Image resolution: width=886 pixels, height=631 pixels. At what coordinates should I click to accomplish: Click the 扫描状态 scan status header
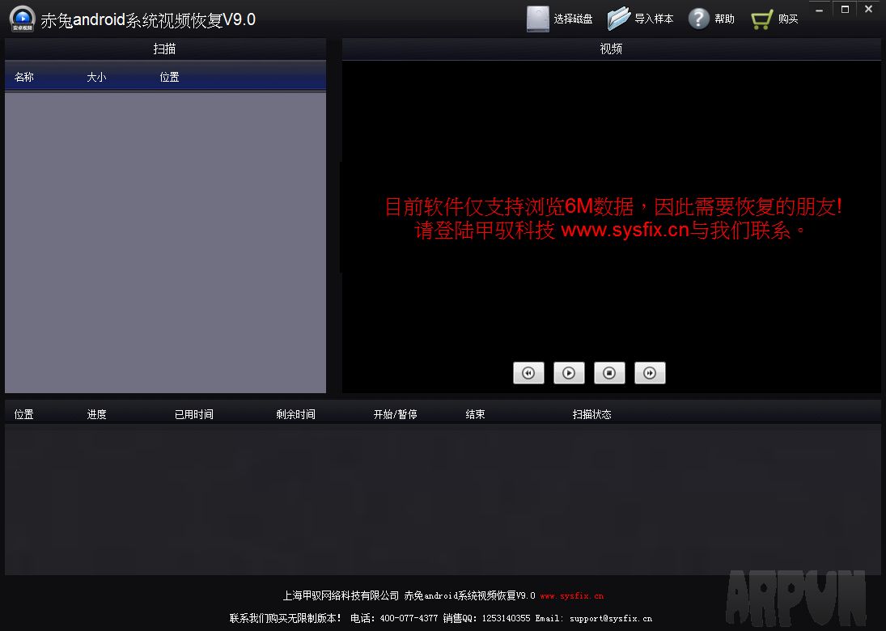click(x=591, y=413)
